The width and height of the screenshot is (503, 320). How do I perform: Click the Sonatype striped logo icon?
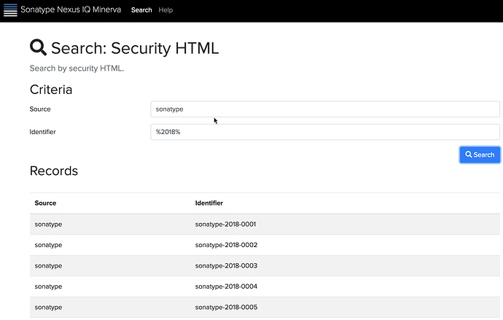click(x=10, y=10)
